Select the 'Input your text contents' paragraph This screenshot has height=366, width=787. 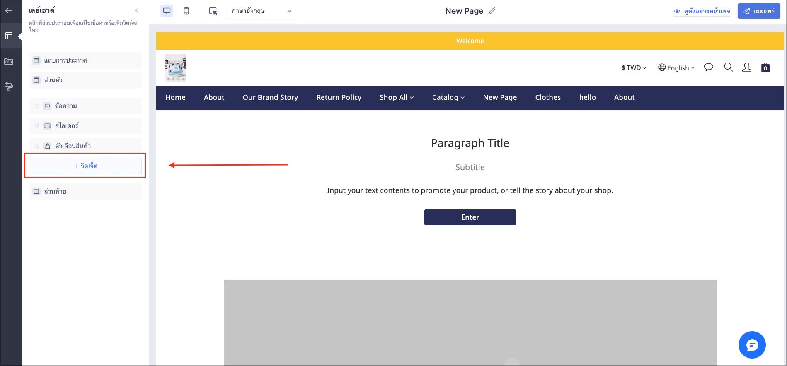[470, 190]
